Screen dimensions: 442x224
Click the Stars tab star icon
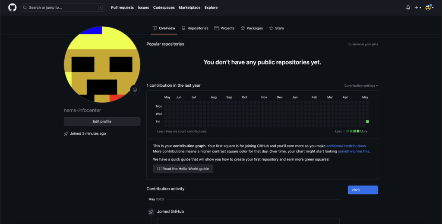tap(271, 28)
